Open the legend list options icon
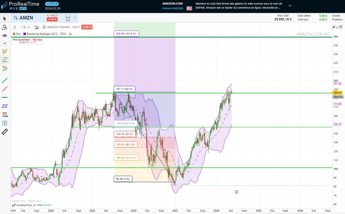345x214 pixels. coord(70,34)
